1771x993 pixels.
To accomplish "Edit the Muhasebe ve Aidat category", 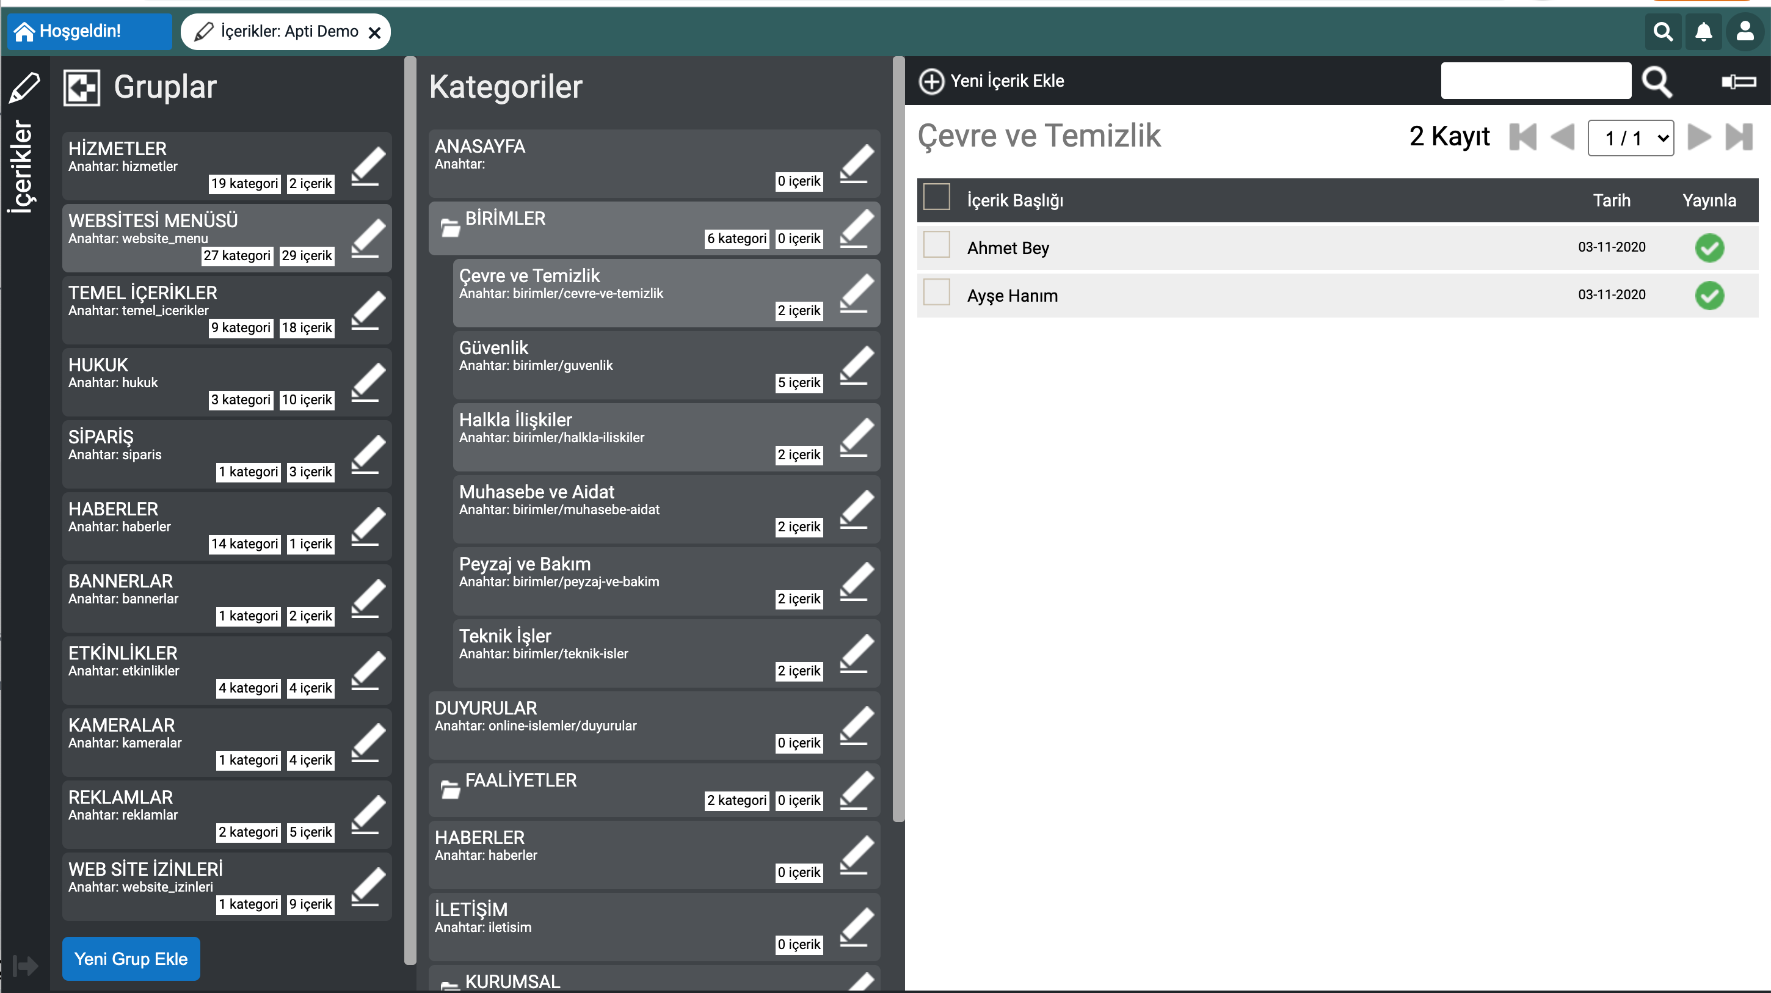I will [x=857, y=509].
